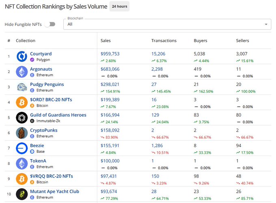
Task: Click the Polygon label under Courtyard
Action: point(43,60)
